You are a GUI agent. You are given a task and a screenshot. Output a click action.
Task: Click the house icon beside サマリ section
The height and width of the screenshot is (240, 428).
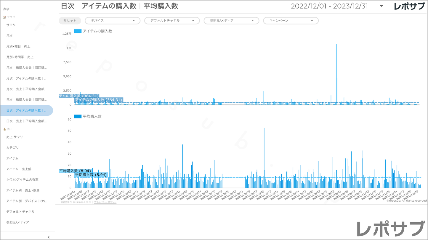pyautogui.click(x=4, y=17)
